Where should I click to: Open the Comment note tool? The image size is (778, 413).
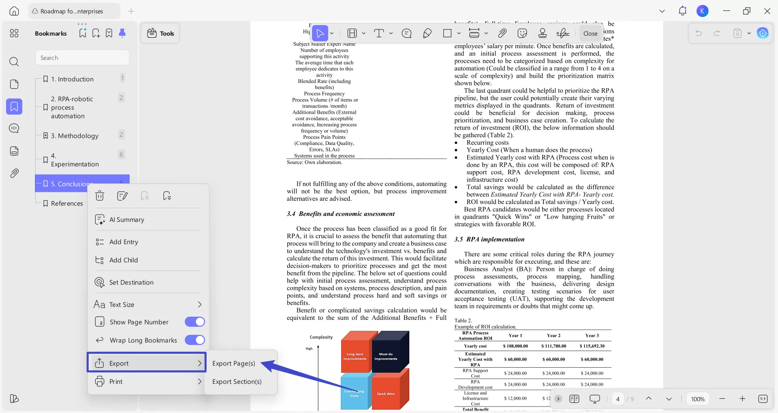click(x=406, y=33)
